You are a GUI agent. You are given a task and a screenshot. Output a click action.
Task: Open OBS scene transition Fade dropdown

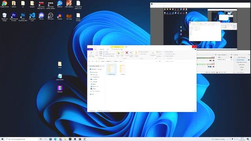coord(224,57)
